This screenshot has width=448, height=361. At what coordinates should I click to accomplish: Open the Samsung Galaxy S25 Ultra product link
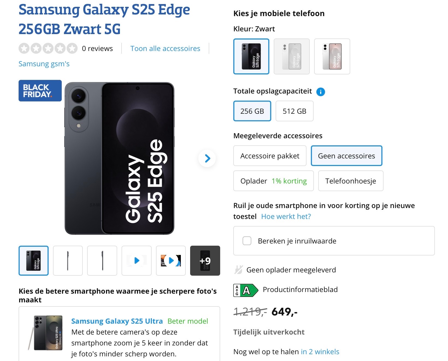(117, 321)
